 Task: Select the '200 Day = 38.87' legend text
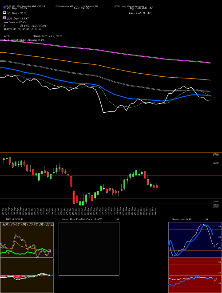coord(18,19)
